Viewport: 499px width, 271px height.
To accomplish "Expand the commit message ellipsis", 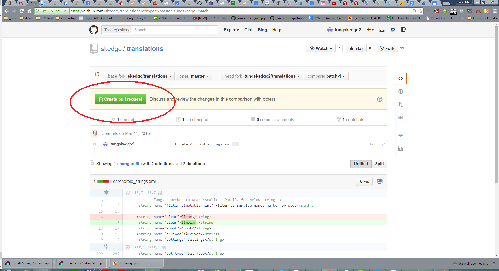I will click(x=235, y=144).
